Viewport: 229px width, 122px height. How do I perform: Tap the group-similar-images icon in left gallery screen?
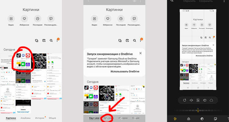(37, 41)
